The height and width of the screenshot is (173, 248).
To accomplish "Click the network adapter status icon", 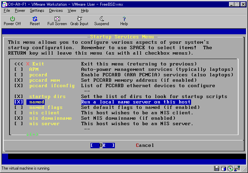I will 238,168.
